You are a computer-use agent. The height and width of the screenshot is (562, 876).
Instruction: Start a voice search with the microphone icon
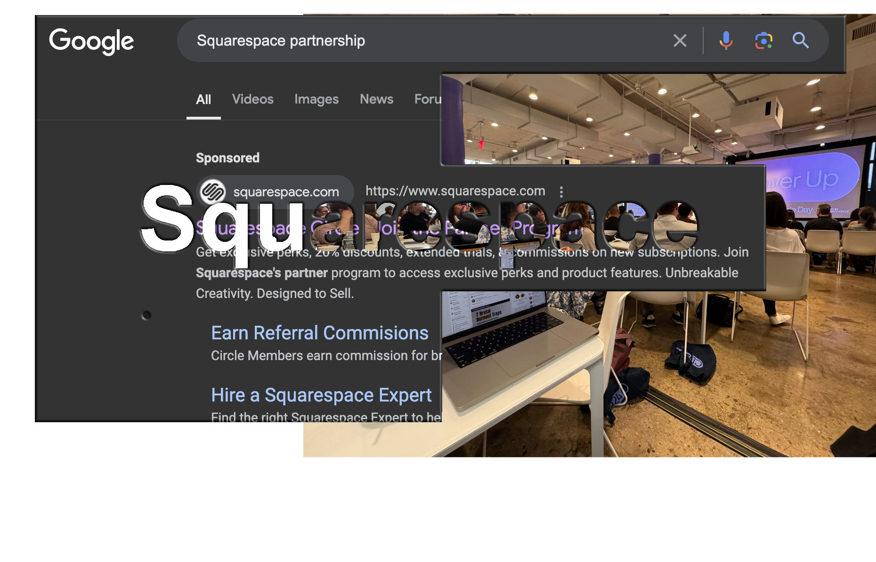click(726, 40)
